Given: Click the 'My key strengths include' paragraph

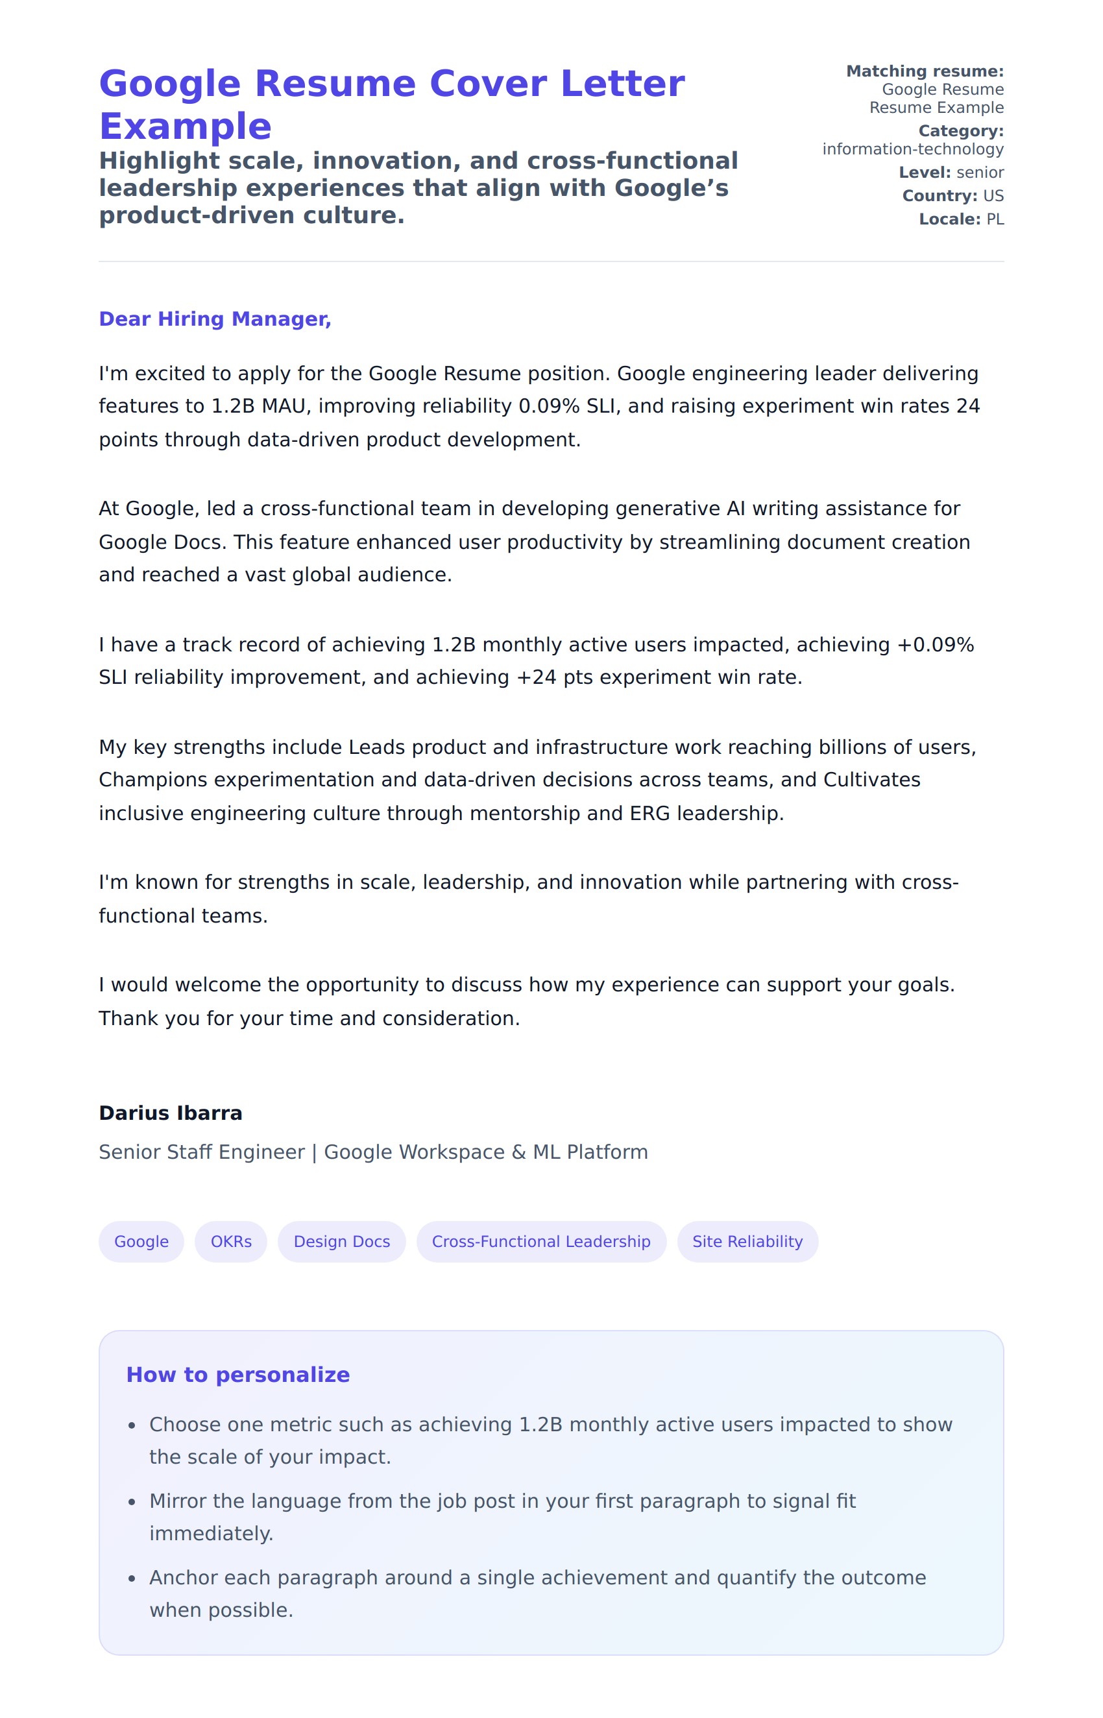Looking at the screenshot, I should pyautogui.click(x=537, y=780).
